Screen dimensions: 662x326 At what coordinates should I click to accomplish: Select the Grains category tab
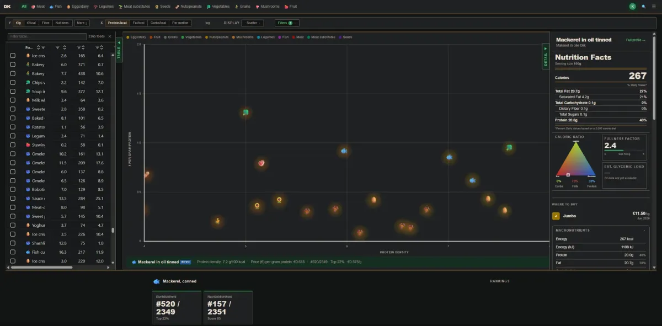click(243, 7)
